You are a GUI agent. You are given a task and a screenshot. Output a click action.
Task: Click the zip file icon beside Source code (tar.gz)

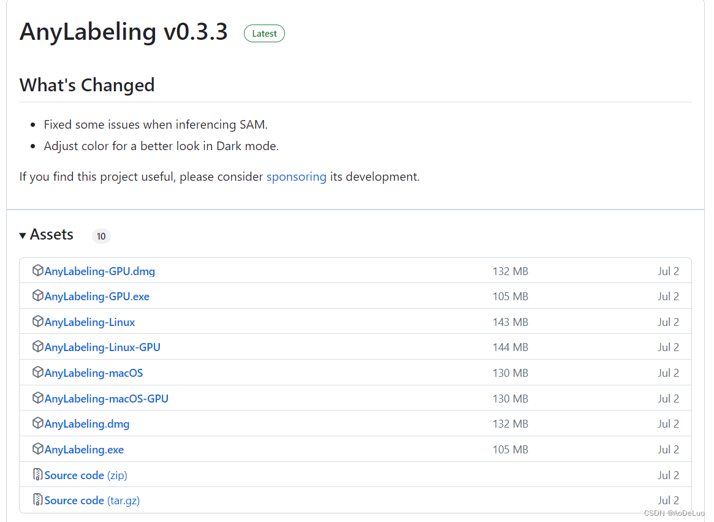38,499
